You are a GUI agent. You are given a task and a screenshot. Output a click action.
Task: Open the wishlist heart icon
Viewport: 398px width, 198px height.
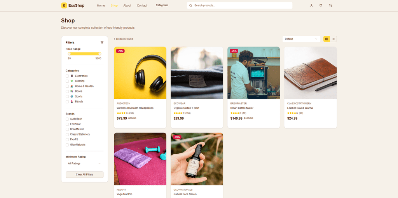[x=321, y=5]
